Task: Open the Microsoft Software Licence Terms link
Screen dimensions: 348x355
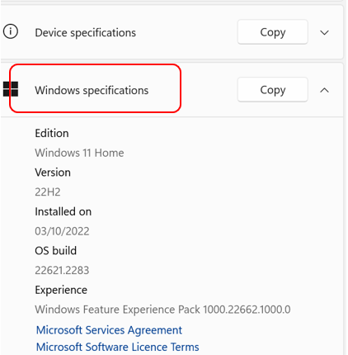Action: tap(117, 347)
